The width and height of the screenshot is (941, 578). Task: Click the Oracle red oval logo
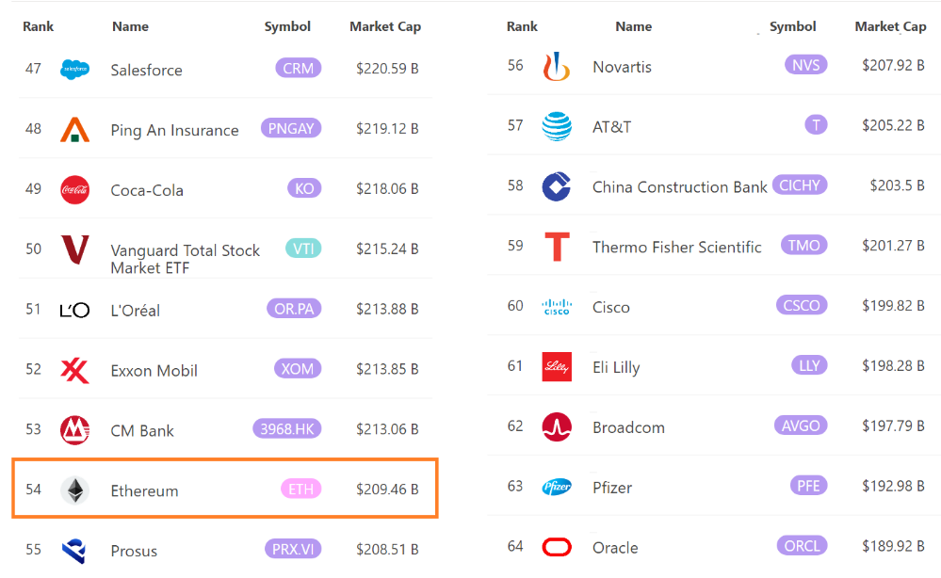click(557, 547)
